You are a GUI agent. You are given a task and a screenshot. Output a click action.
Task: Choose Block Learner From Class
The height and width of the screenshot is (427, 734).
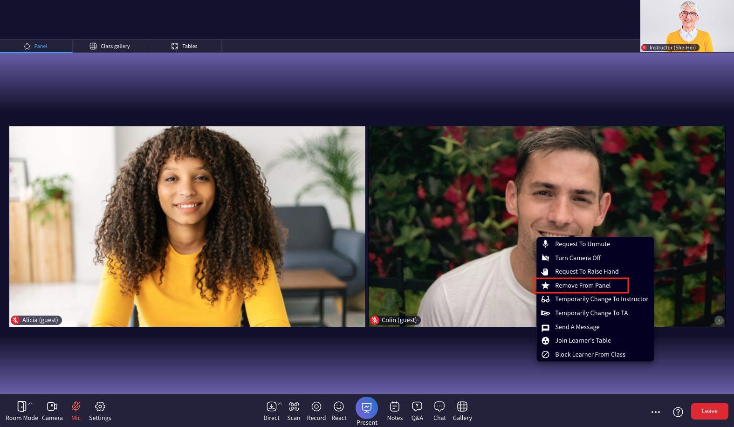point(595,354)
